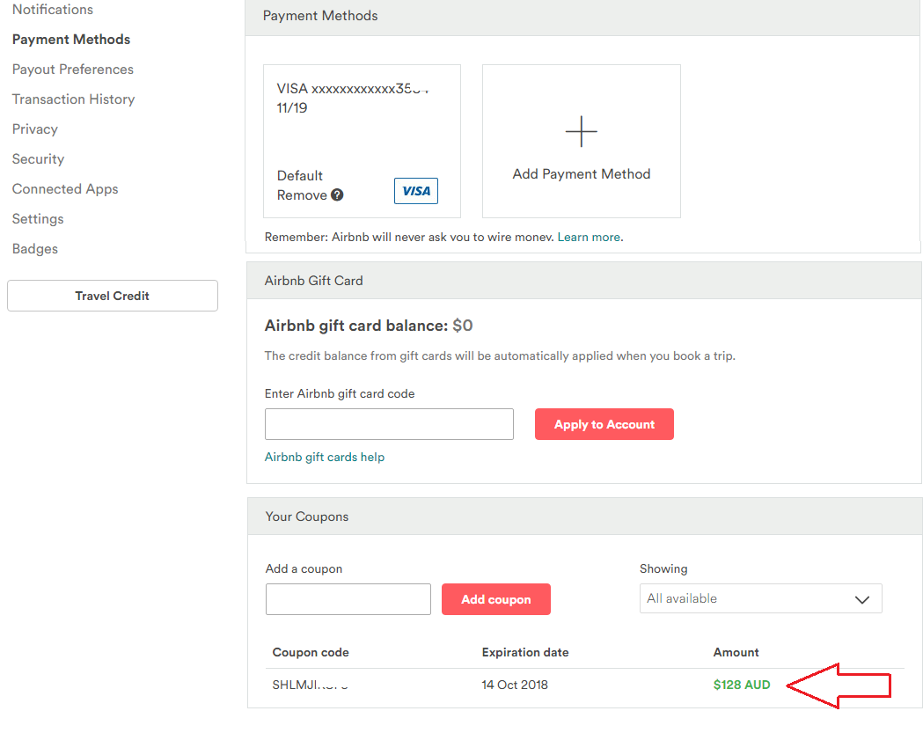The image size is (923, 733).
Task: Remove the default VISA card
Action: [x=302, y=195]
